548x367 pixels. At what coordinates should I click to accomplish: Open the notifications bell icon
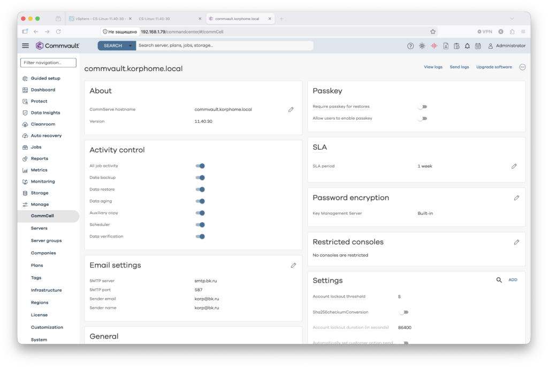[467, 46]
